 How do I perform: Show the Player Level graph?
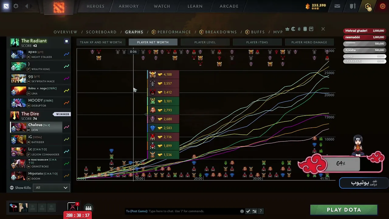pos(205,42)
